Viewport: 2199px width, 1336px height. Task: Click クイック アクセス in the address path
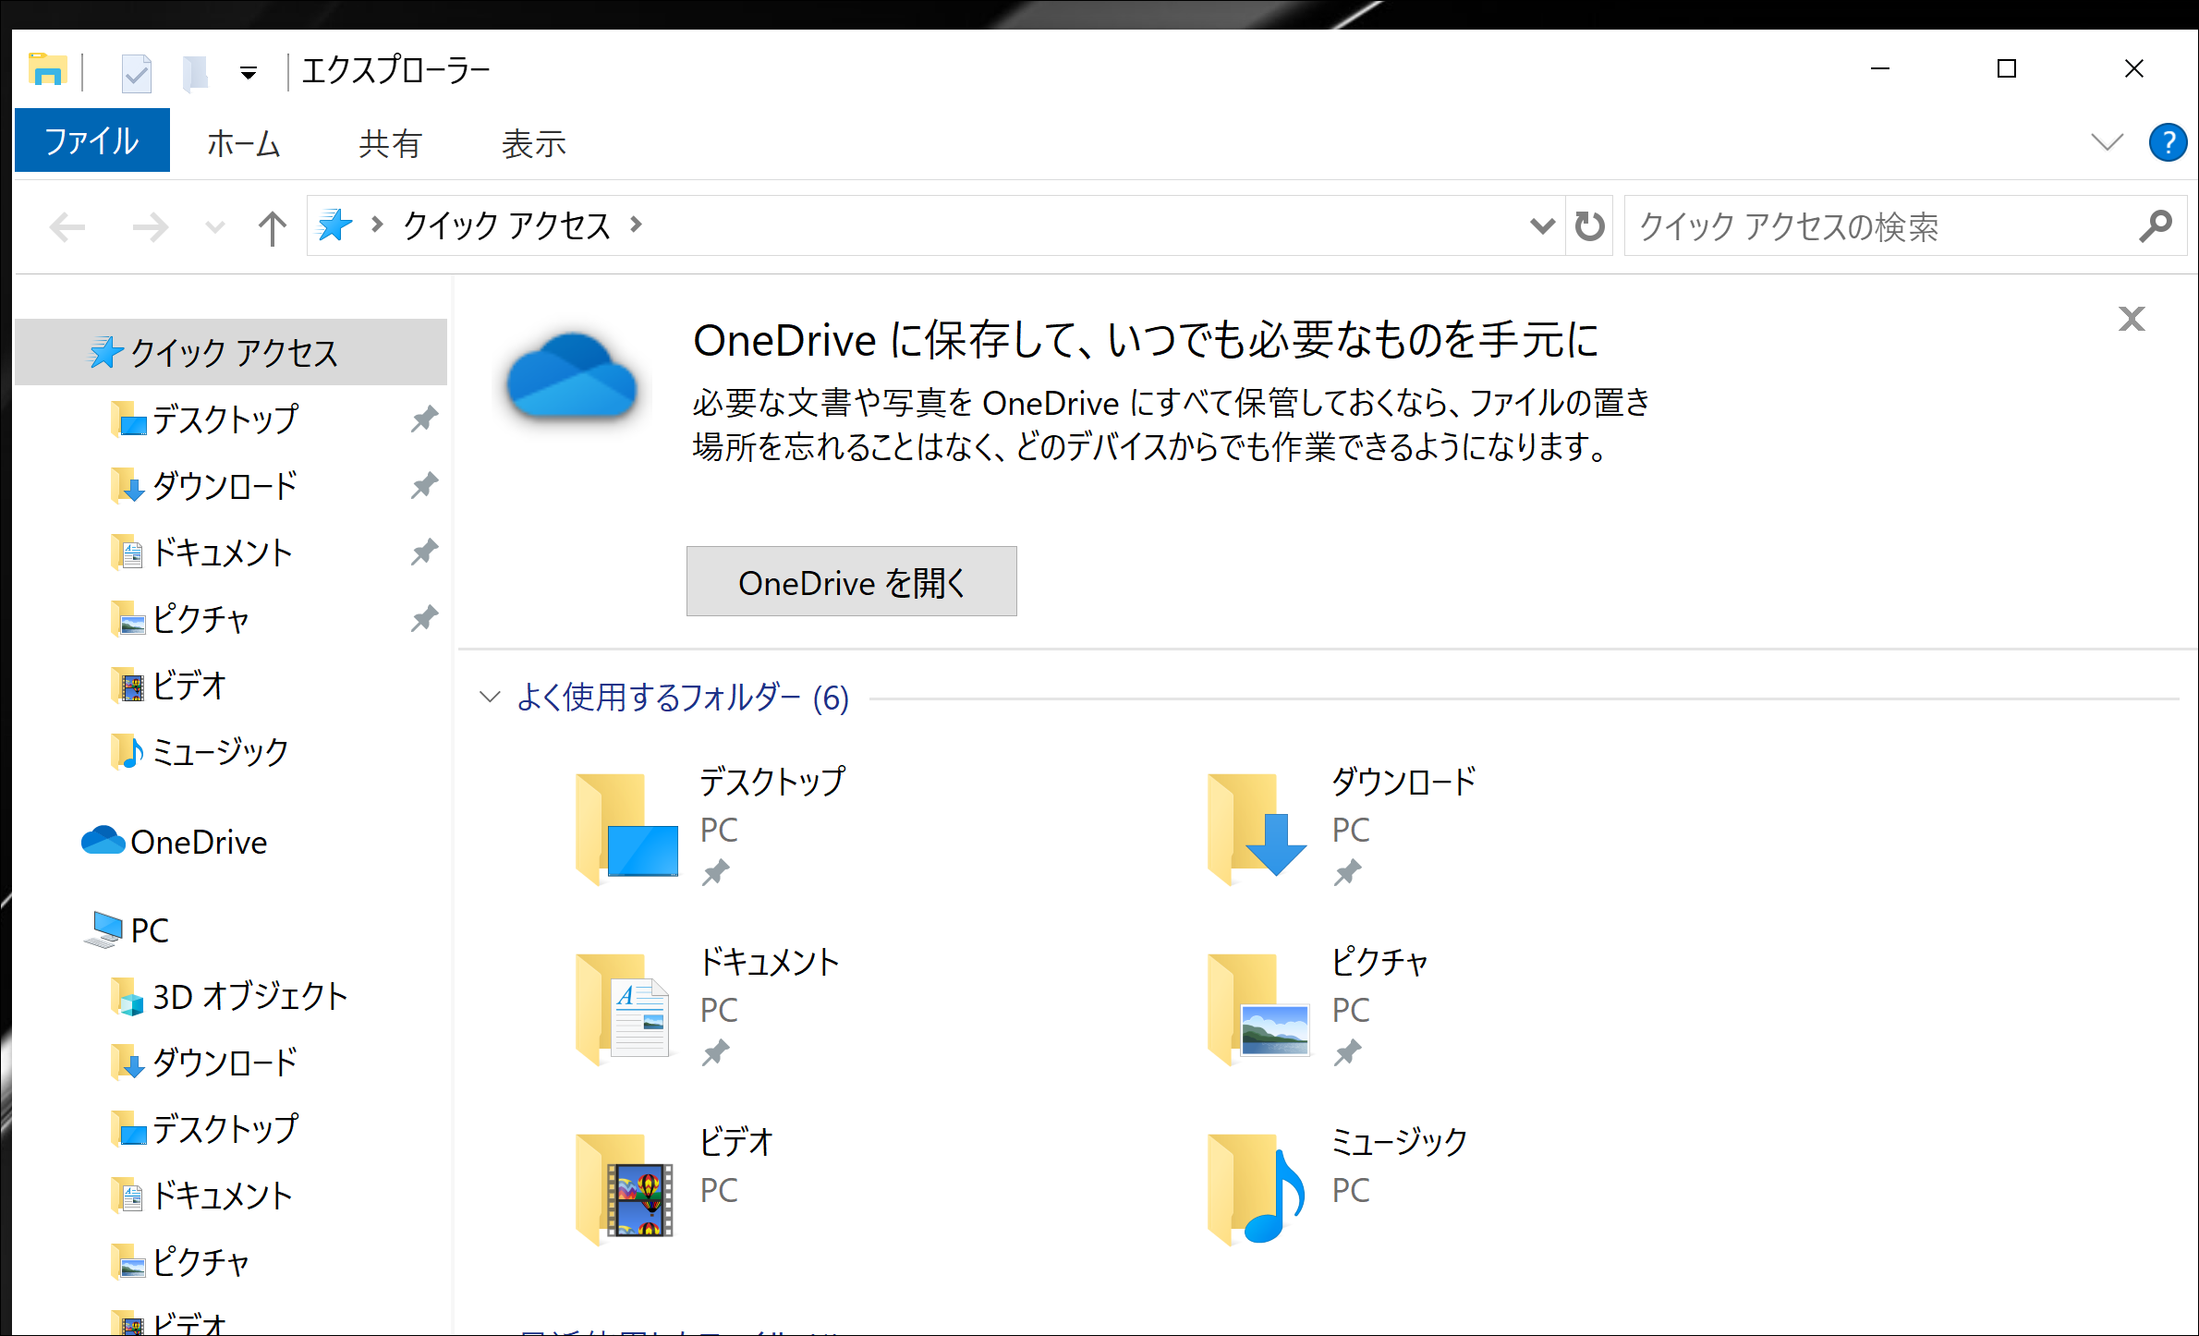point(506,225)
